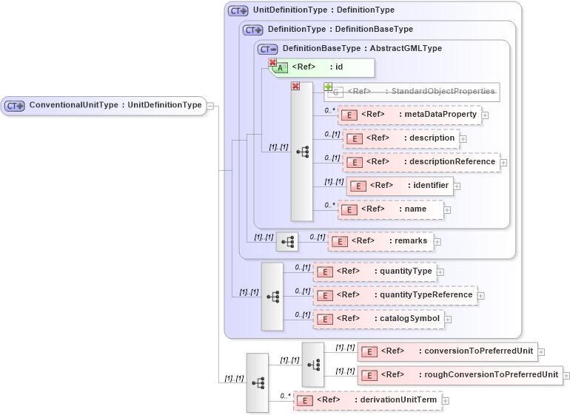Click 'DefinitionBaseType : AbstractGMLType' header

[363, 48]
